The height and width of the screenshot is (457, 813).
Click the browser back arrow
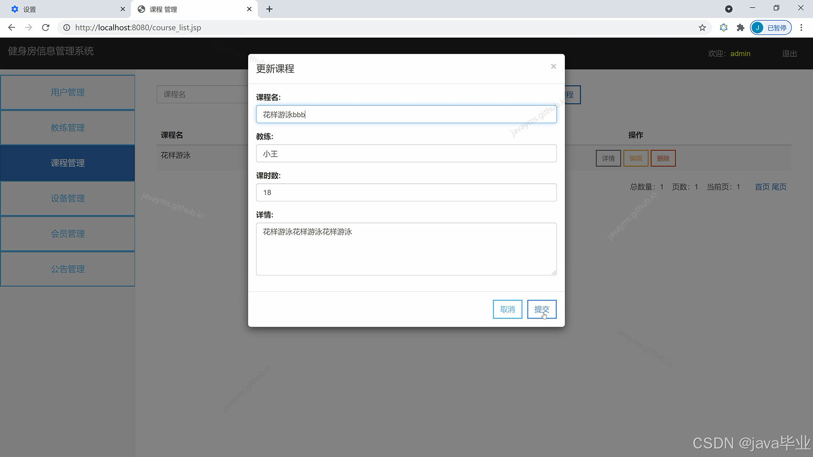click(x=11, y=28)
